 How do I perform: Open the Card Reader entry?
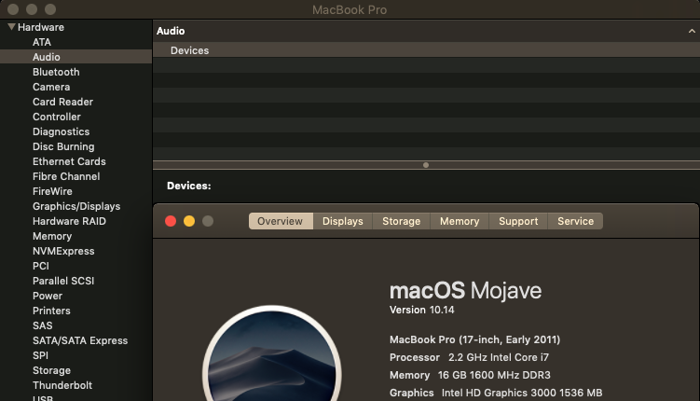(62, 102)
